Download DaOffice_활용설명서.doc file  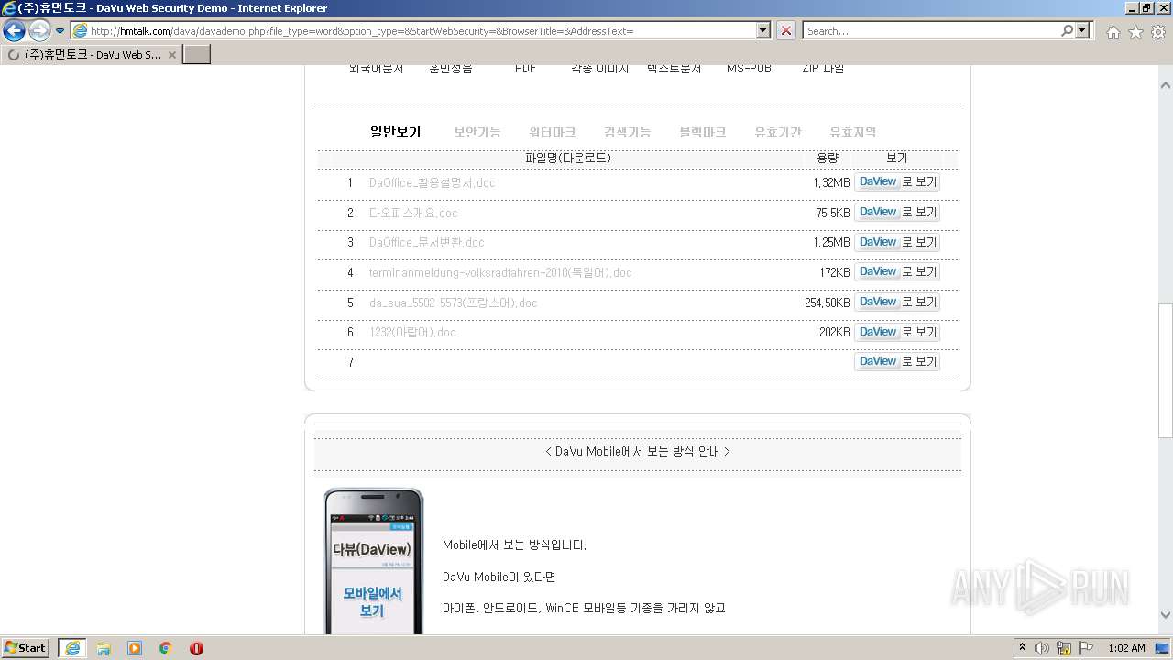pyautogui.click(x=432, y=182)
